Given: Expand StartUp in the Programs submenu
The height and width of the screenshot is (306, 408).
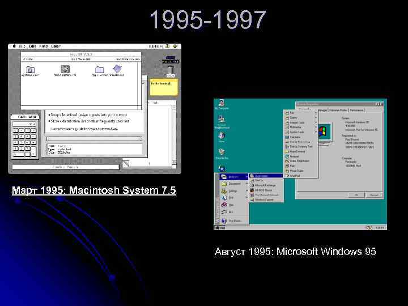Looking at the screenshot, I should [x=266, y=180].
